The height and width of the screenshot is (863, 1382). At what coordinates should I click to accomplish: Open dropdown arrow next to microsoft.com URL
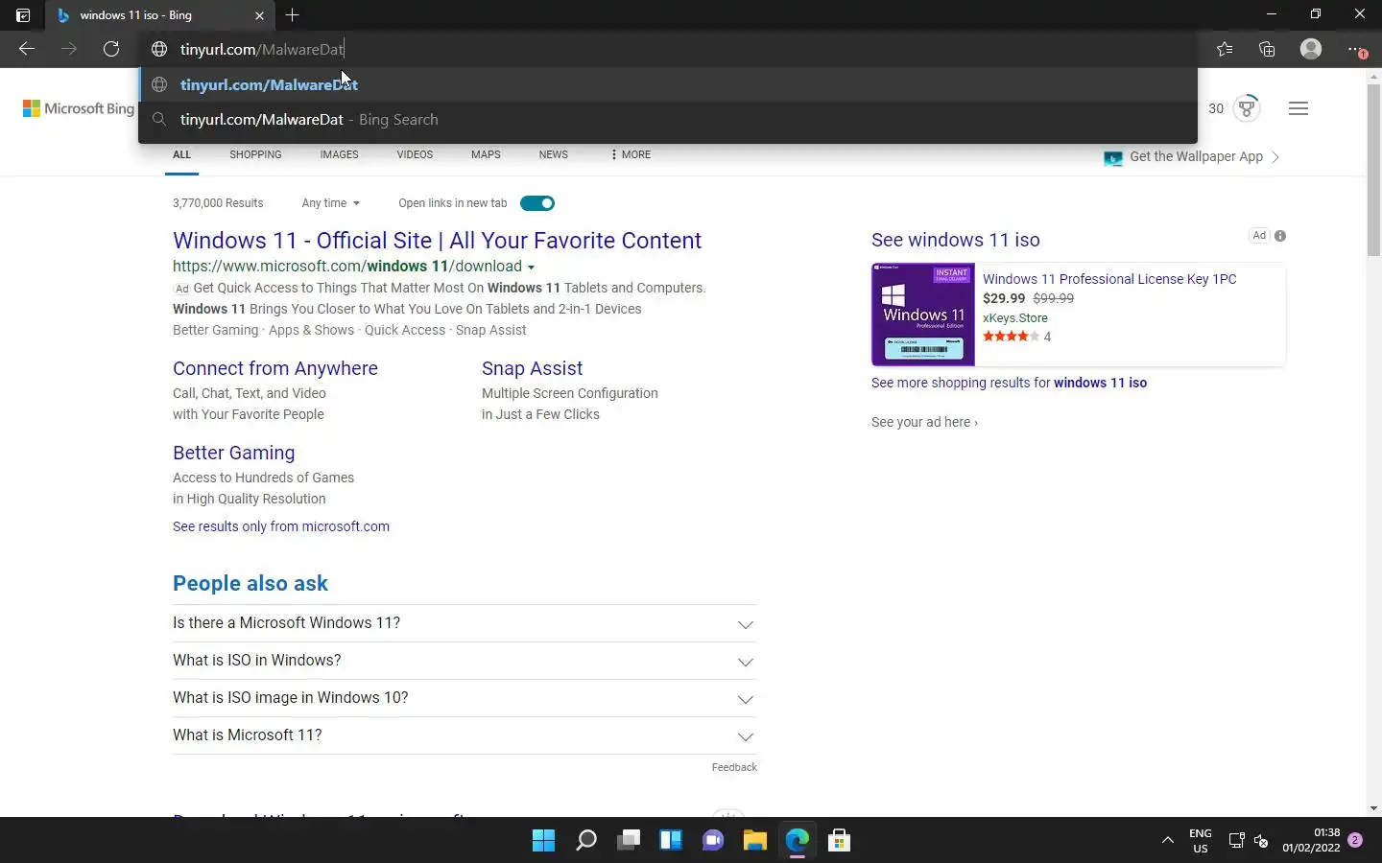click(532, 268)
